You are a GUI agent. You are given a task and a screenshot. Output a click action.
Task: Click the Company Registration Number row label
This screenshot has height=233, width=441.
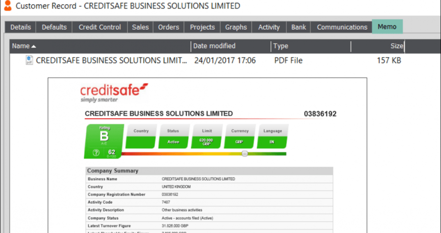click(116, 194)
